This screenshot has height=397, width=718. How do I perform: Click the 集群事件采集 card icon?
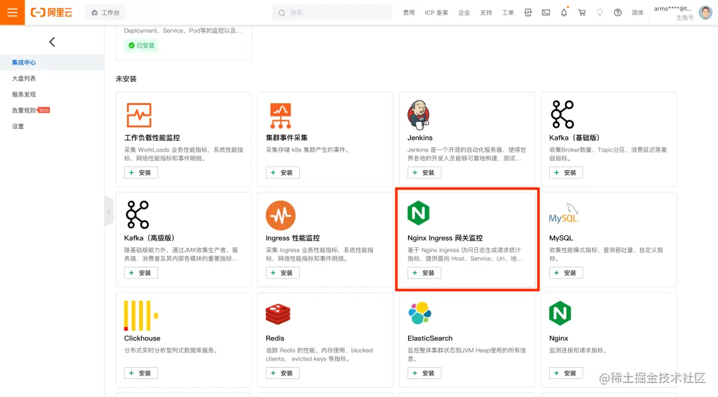coord(281,116)
